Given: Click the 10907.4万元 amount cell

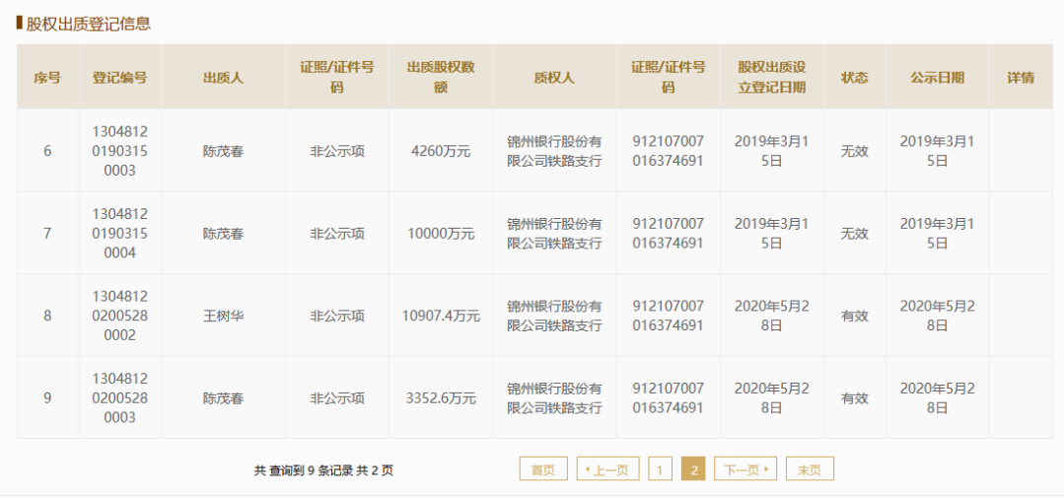Looking at the screenshot, I should tap(441, 316).
